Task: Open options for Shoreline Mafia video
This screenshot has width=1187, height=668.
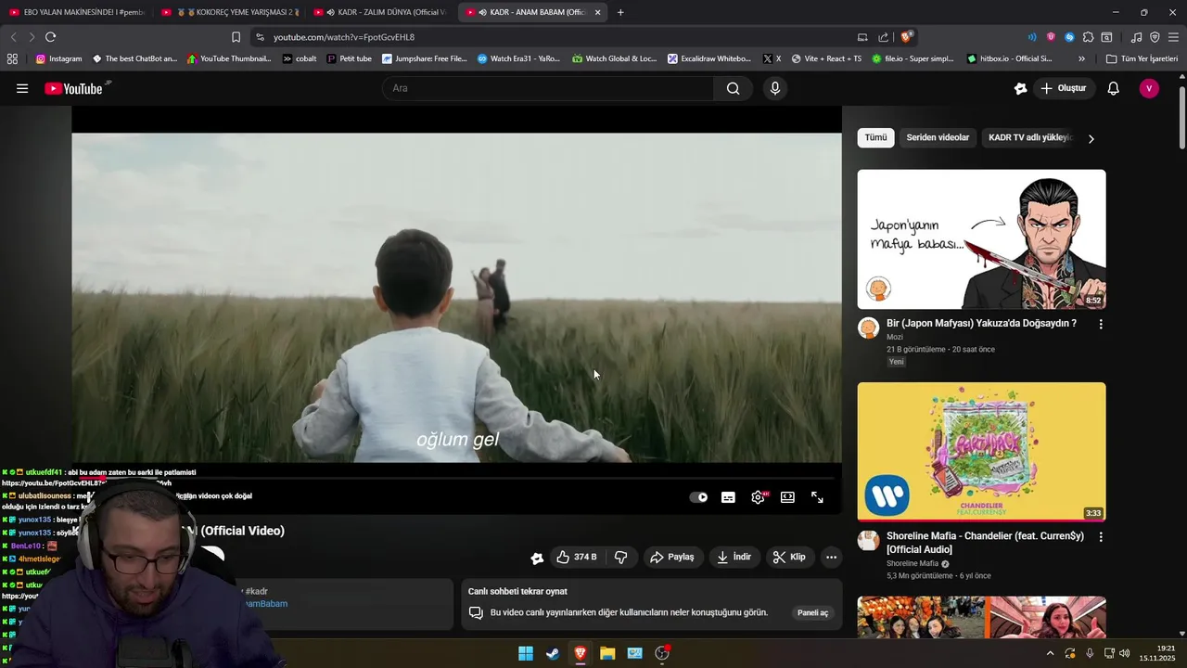Action: pyautogui.click(x=1101, y=537)
